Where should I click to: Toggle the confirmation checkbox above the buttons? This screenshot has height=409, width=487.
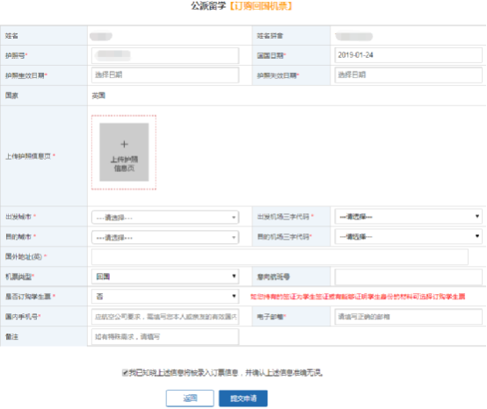pos(125,372)
